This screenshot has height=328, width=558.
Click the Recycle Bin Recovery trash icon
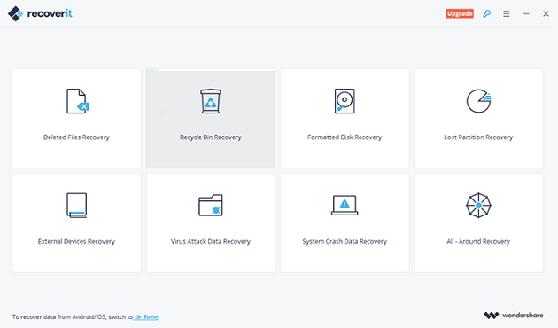coord(211,101)
